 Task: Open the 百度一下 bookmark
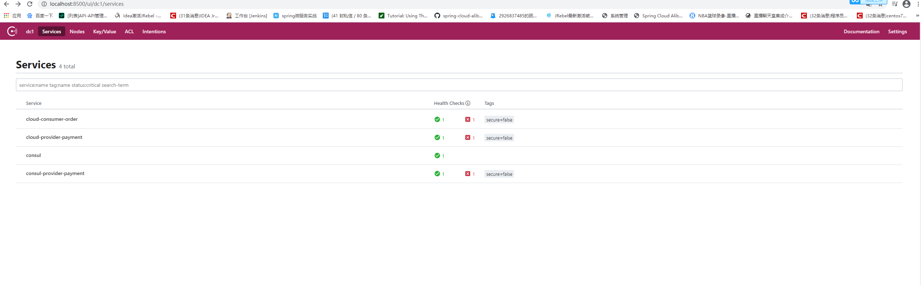click(x=40, y=16)
